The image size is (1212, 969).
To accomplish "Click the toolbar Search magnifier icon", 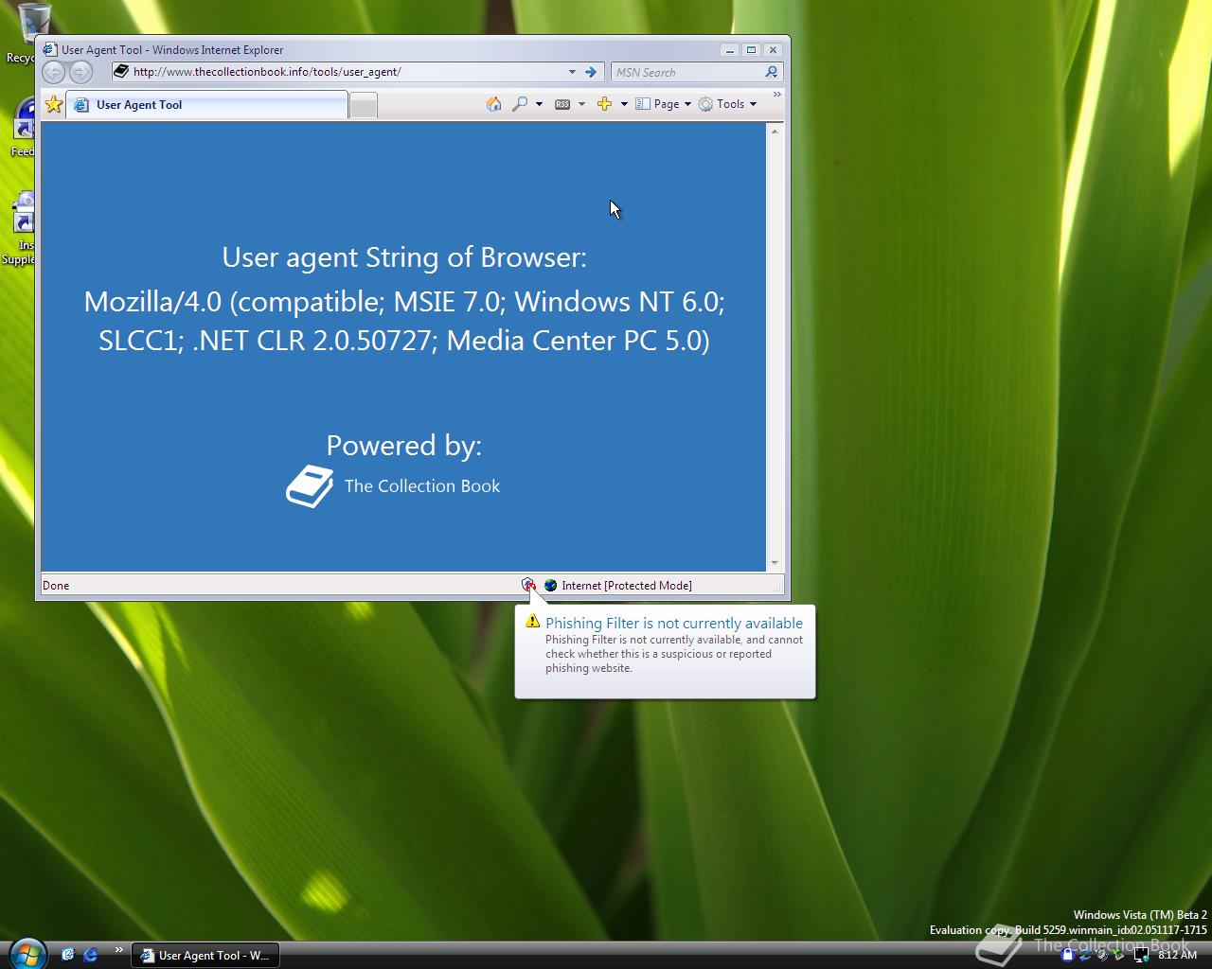I will (x=520, y=104).
